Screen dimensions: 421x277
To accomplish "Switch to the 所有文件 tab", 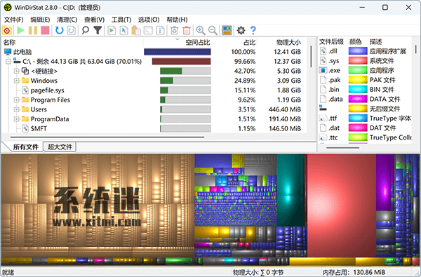I will pyautogui.click(x=26, y=147).
